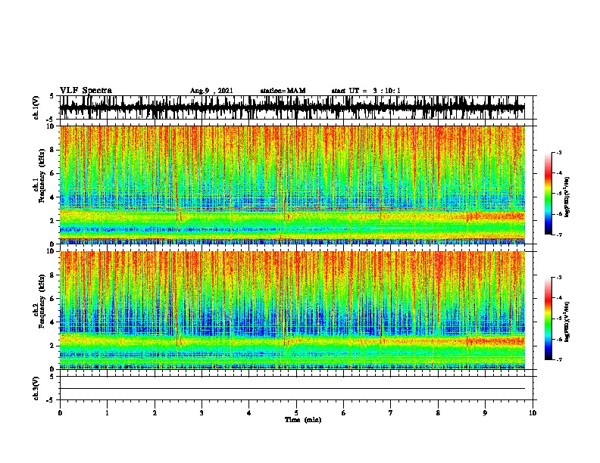Select the "8" kHz tick on ch.2 axis
The image size is (600, 463).
point(52,275)
